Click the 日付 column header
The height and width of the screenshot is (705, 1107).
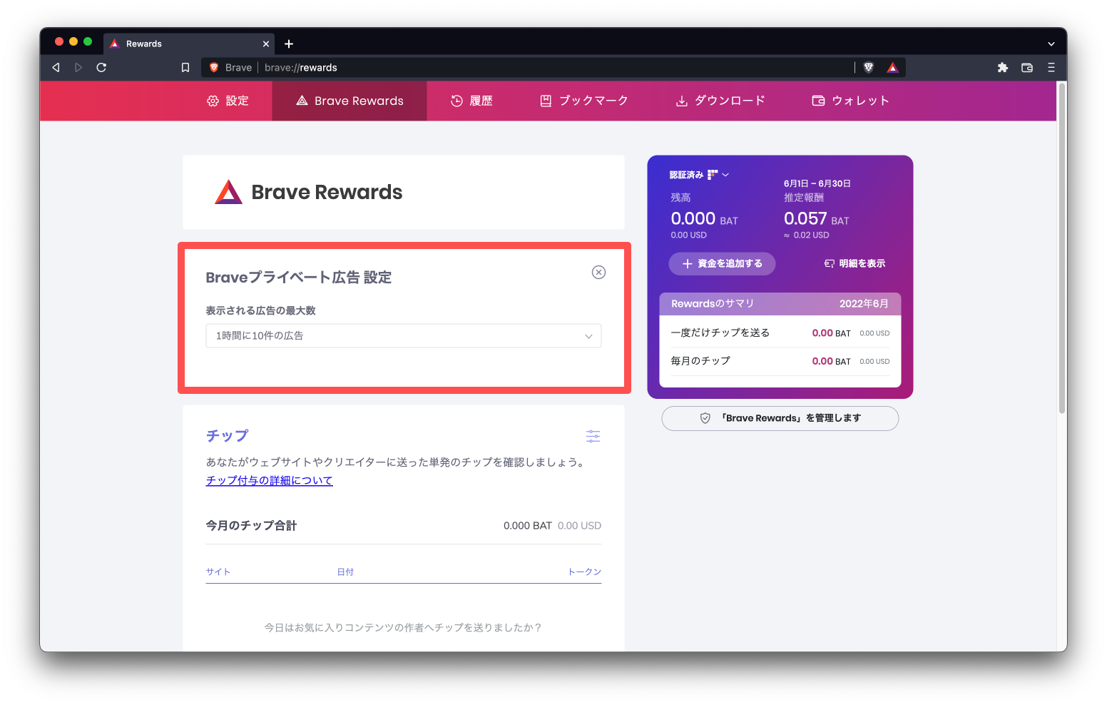pos(345,572)
